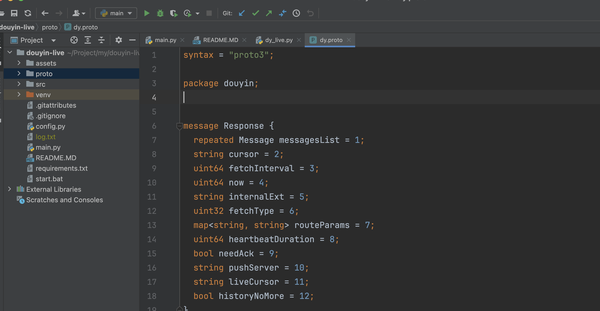Switch to the README.MD tab
Viewport: 600px width, 311px height.
pos(220,40)
